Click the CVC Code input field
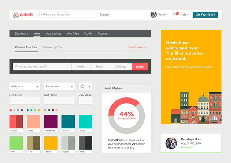The image size is (231, 163). pos(85,101)
